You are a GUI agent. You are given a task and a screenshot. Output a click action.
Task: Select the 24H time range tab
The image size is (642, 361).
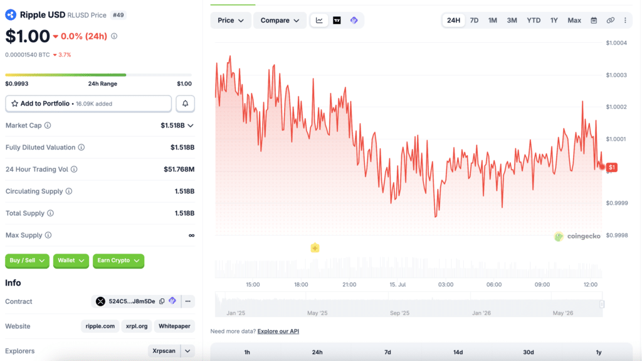tap(453, 20)
